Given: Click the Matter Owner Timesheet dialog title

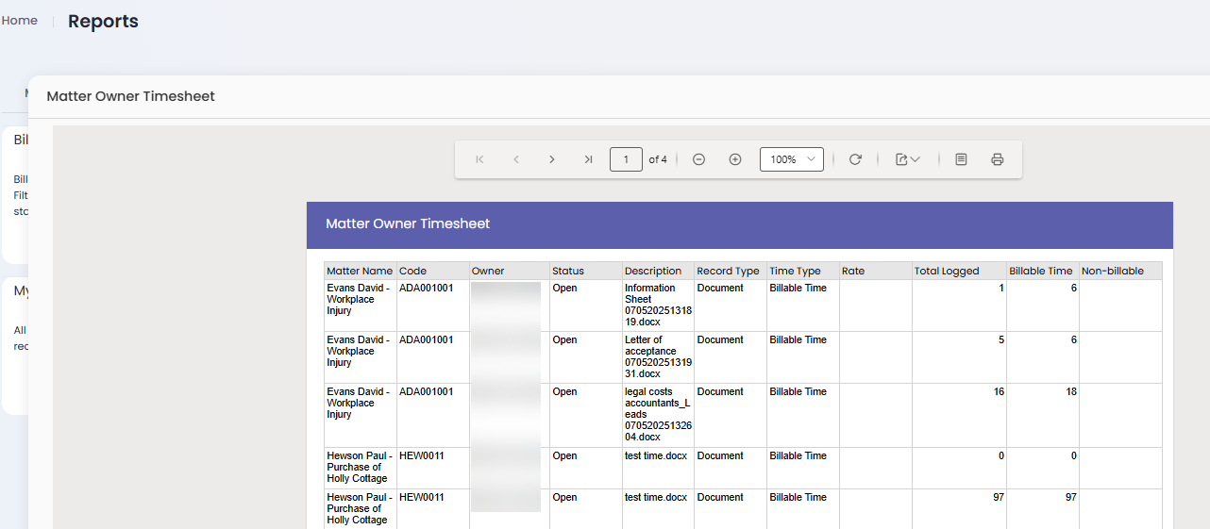Looking at the screenshot, I should (130, 96).
